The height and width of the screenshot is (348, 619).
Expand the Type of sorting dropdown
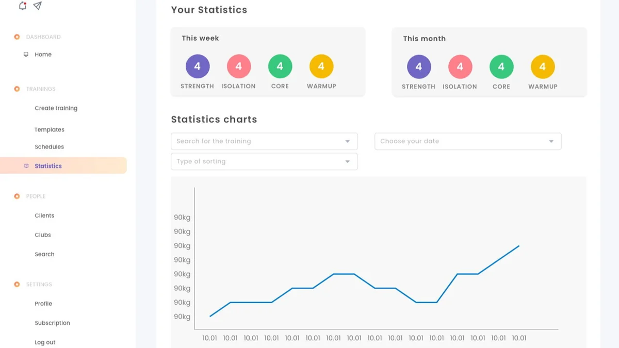(x=264, y=161)
